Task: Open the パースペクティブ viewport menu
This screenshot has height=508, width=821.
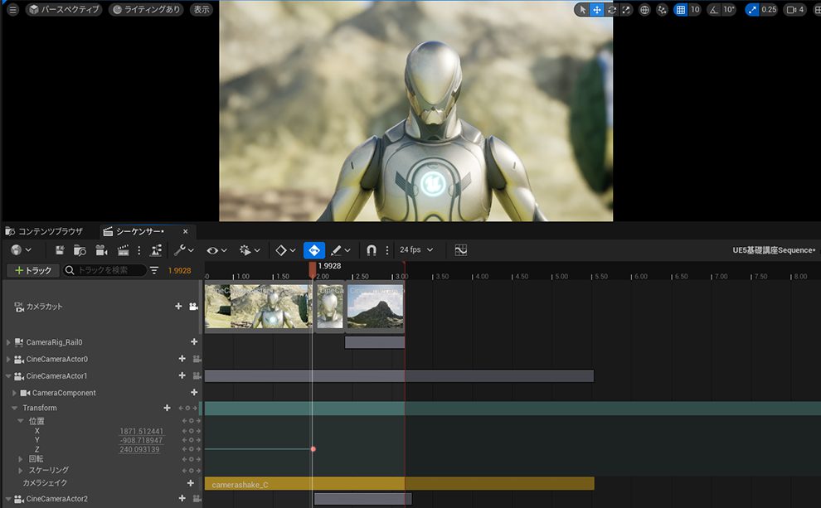Action: click(x=64, y=10)
